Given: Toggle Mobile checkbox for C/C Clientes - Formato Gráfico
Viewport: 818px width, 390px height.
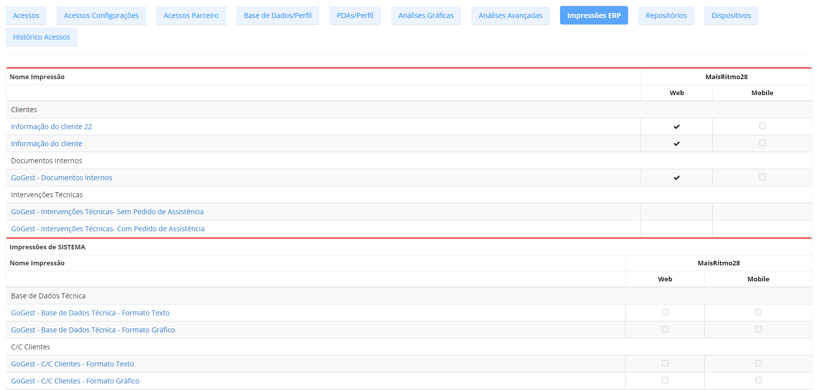Looking at the screenshot, I should (758, 380).
